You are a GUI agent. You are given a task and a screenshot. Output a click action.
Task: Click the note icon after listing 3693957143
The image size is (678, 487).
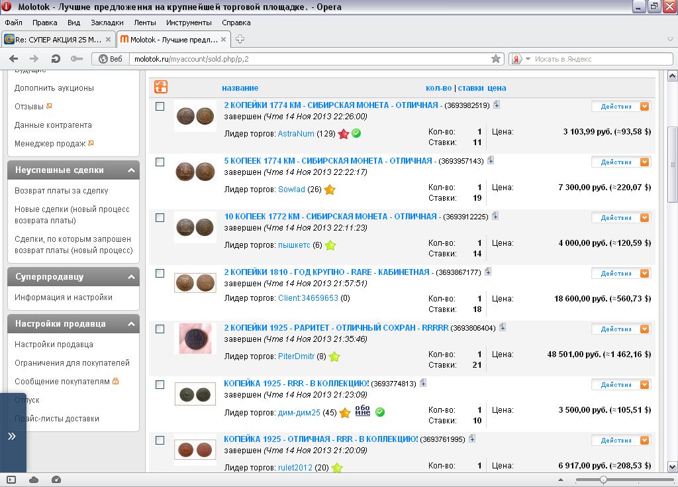491,160
